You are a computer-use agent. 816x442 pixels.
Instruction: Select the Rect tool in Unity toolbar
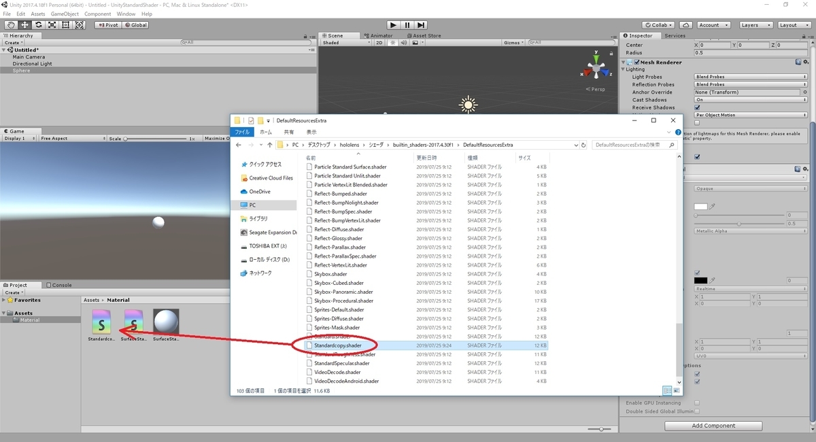point(65,25)
